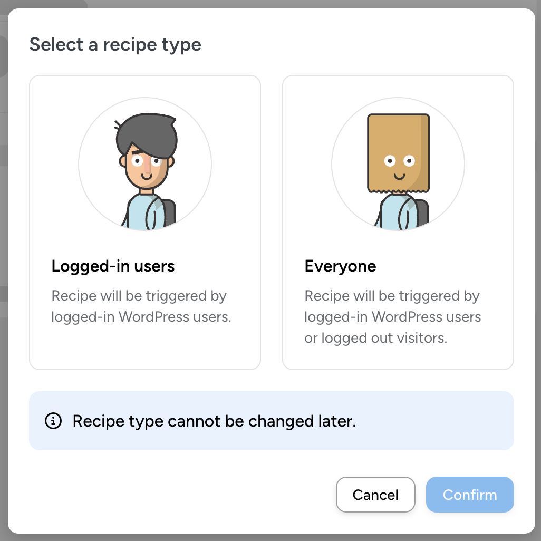The width and height of the screenshot is (541, 541).
Task: Click the "Select a recipe type" title
Action: 115,44
